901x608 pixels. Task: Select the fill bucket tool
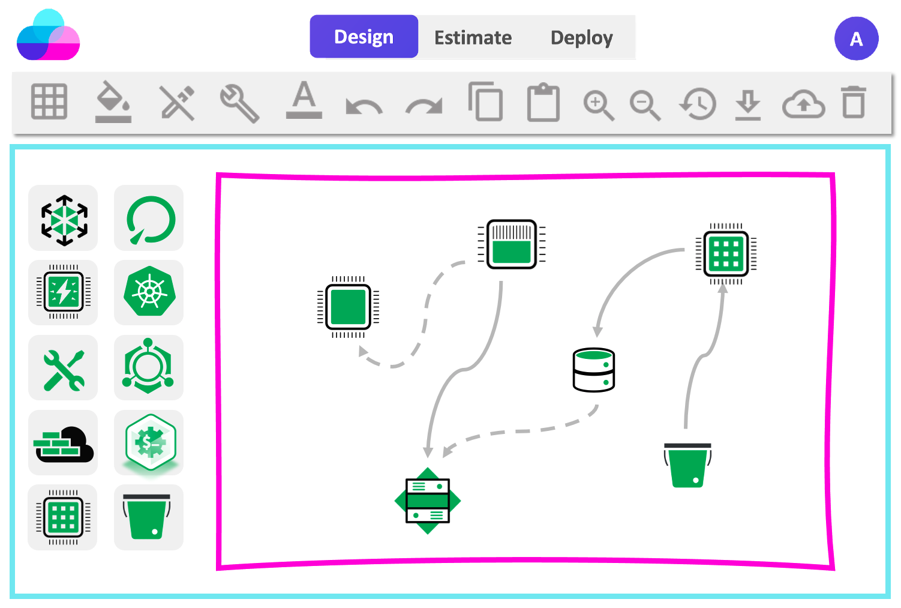[113, 102]
